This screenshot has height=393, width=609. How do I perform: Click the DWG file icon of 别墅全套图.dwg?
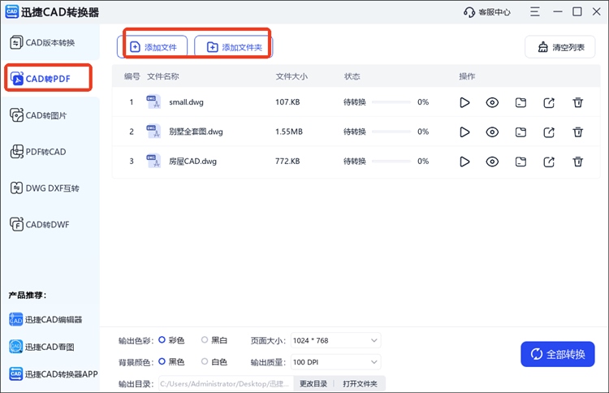[x=153, y=132]
